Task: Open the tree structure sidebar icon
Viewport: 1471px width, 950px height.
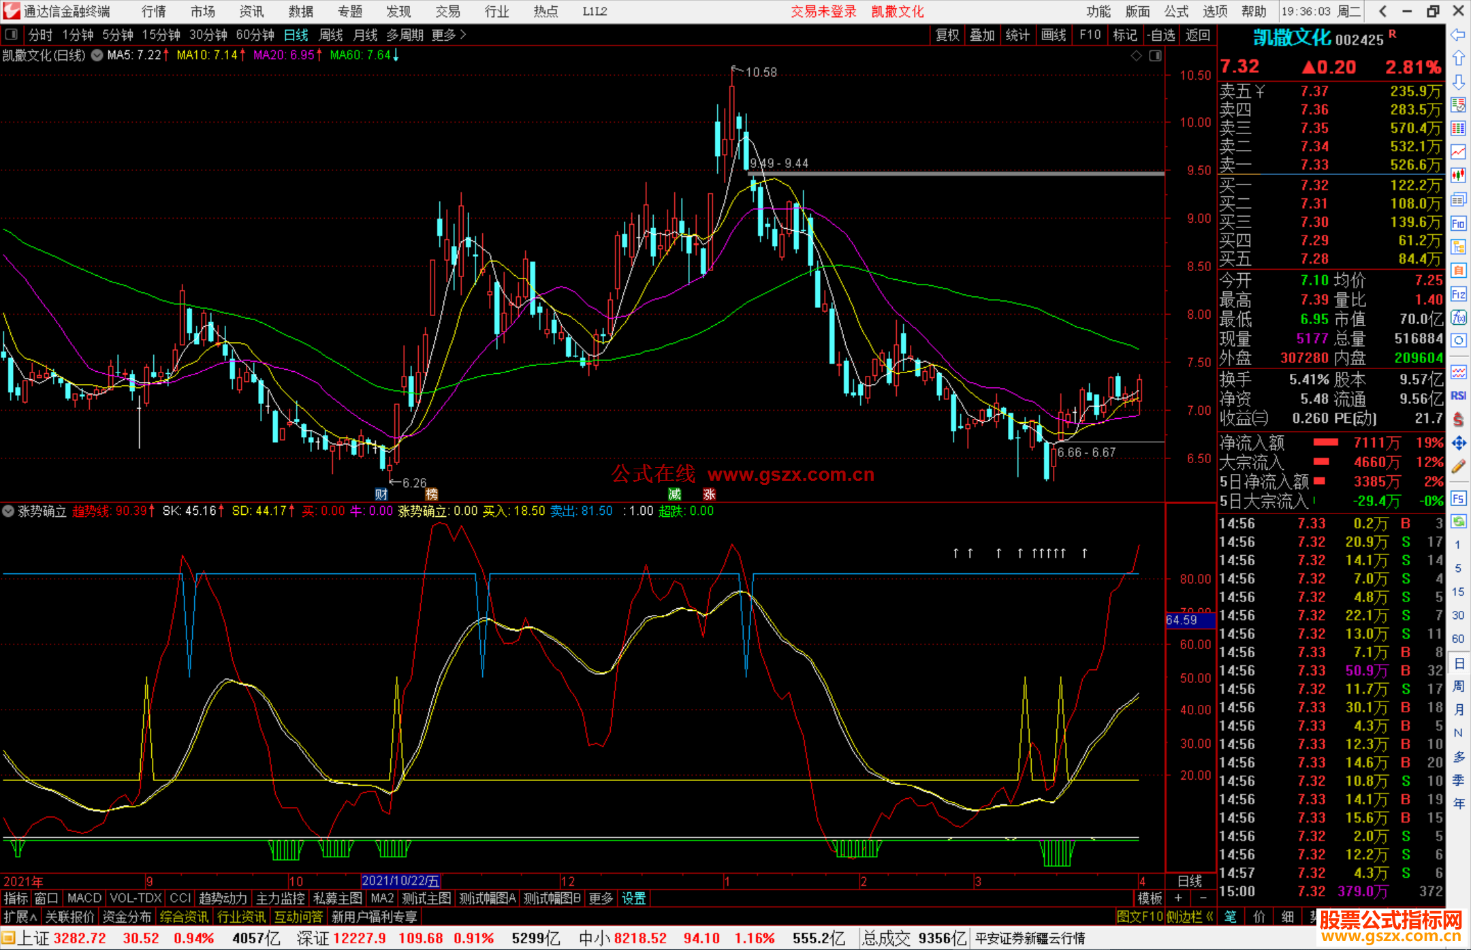Action: [1458, 247]
